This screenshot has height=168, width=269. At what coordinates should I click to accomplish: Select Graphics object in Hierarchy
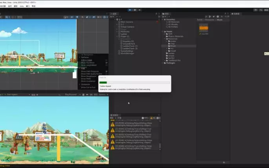(128, 41)
